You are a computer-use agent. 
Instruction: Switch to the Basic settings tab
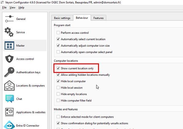62,18
